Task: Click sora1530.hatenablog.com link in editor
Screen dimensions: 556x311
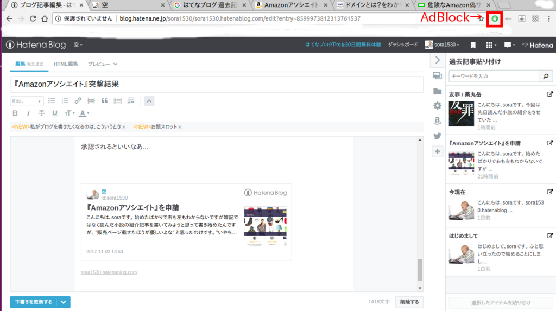Action: click(x=109, y=272)
